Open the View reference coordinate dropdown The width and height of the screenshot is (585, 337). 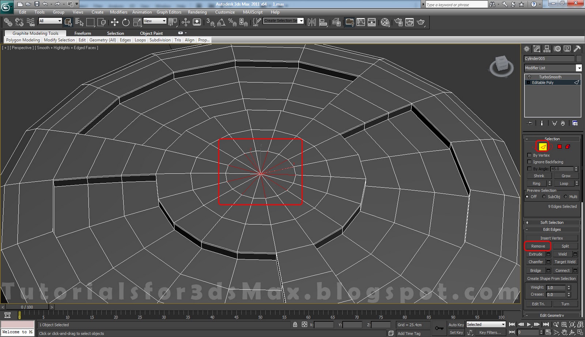pos(155,21)
